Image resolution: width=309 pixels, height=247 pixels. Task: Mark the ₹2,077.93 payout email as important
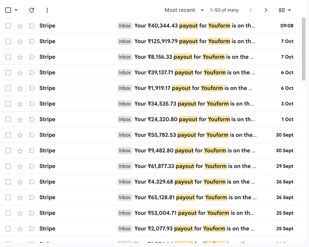tap(32, 229)
